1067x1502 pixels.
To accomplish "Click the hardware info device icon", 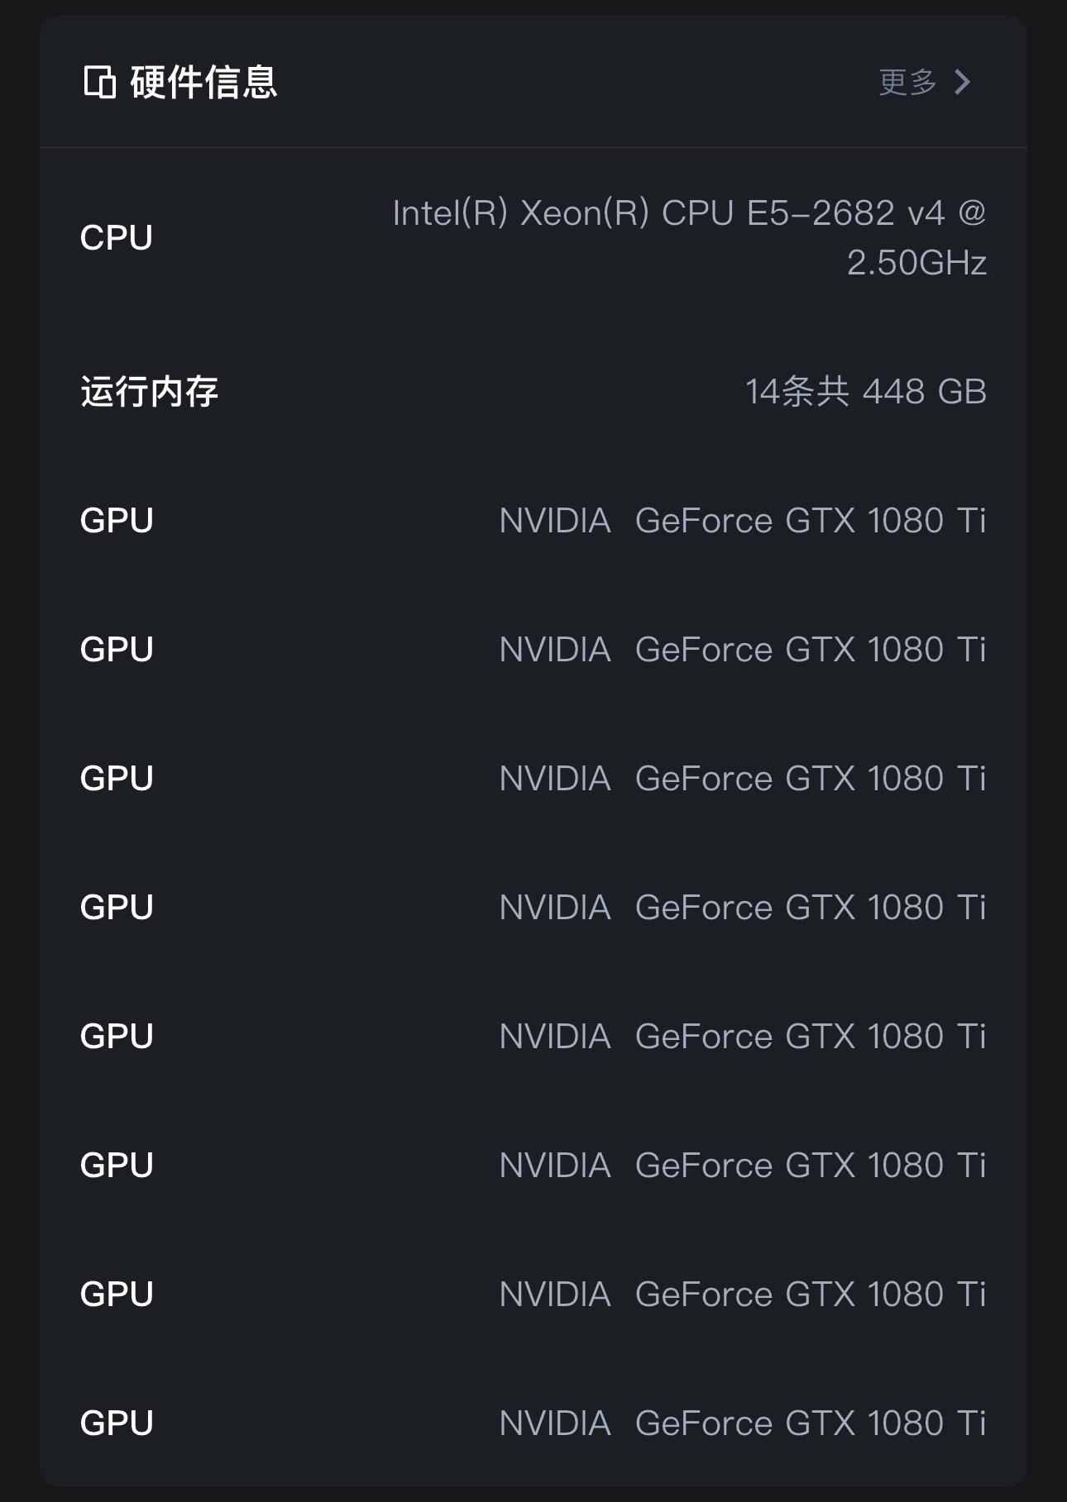I will click(99, 82).
